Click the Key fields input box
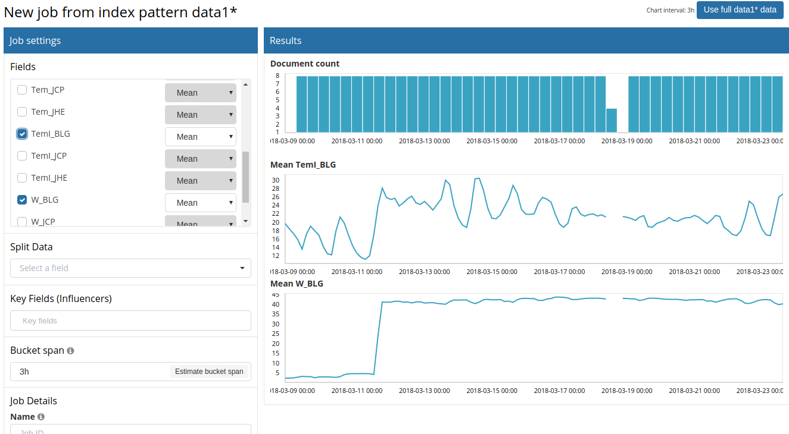This screenshot has width=789, height=434. pos(130,320)
